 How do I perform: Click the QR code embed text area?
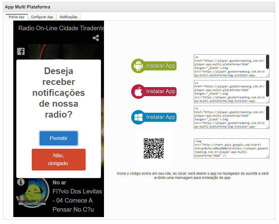point(231,148)
